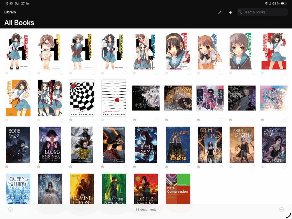Open the Casino Royale book cover
Viewport: 292px width, 219px height.
(82, 98)
